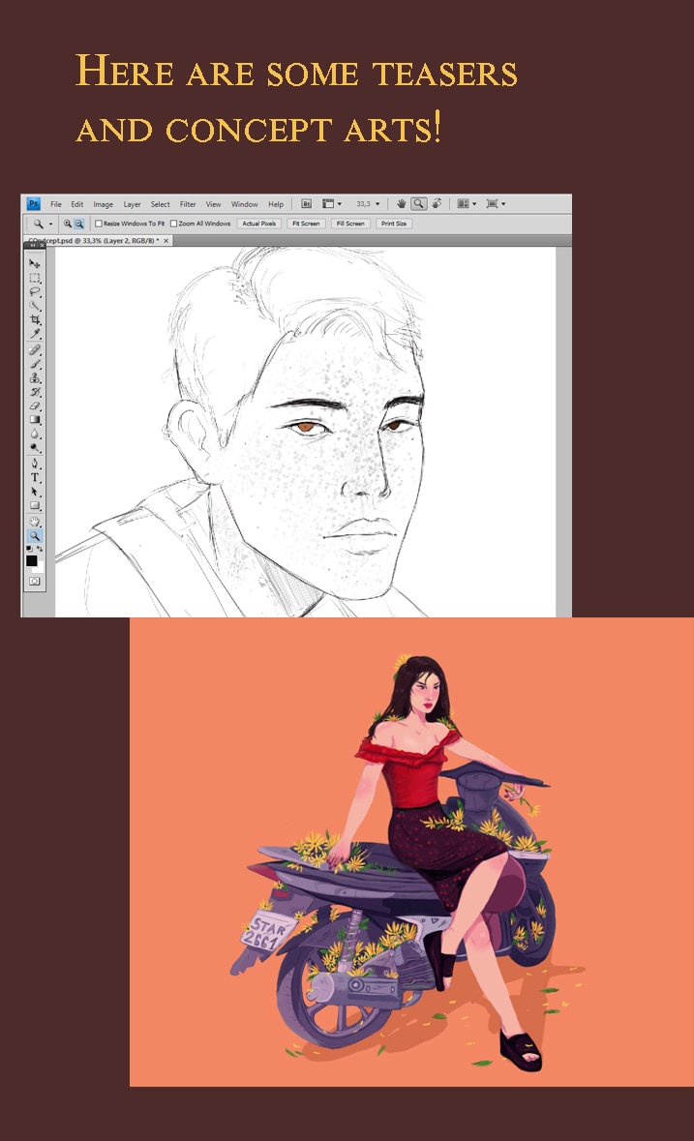This screenshot has width=694, height=1141.
Task: Open the screen mode dropdown
Action: (497, 204)
